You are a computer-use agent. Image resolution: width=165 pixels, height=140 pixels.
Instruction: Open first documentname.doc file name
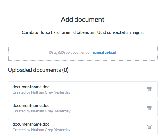point(31,87)
